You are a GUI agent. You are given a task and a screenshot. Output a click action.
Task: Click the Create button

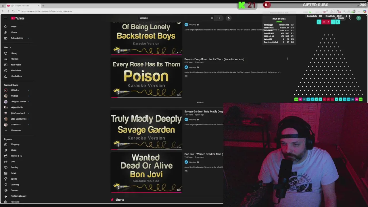click(x=340, y=18)
